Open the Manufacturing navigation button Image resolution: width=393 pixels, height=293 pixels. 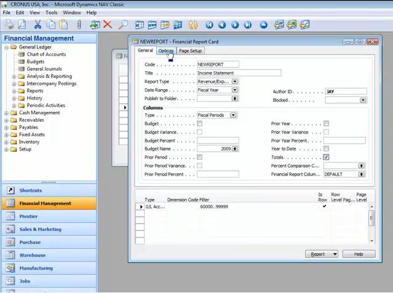tap(49, 268)
